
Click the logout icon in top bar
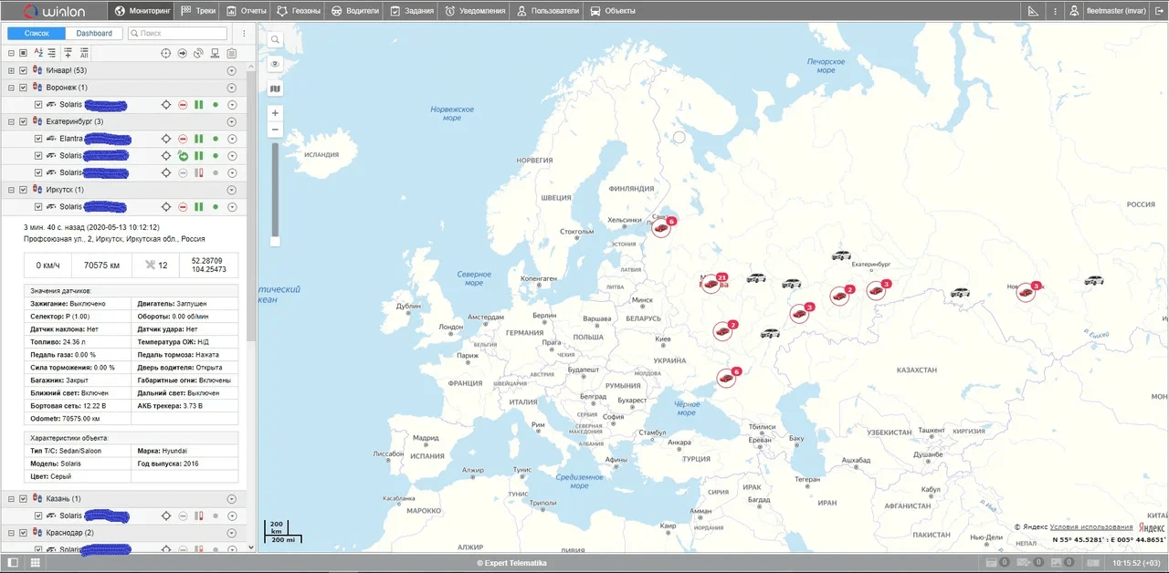[x=1159, y=11]
